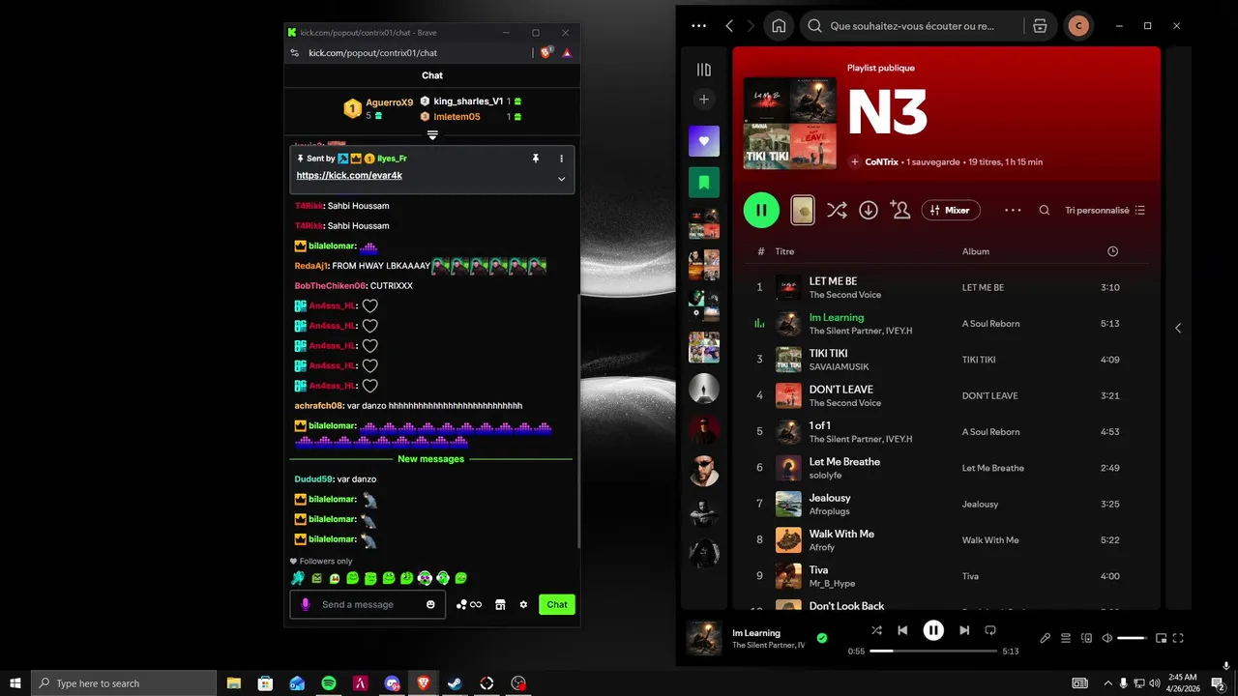Create a new playlist with plus icon
1238x696 pixels.
[x=704, y=100]
